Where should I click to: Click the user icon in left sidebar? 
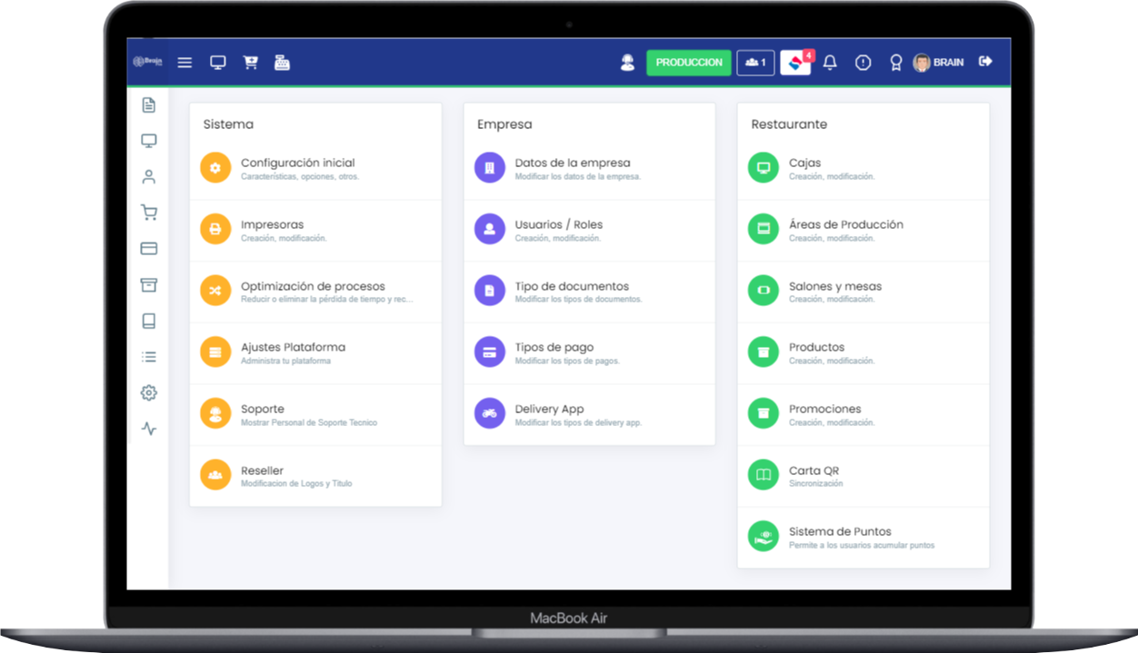click(x=149, y=177)
